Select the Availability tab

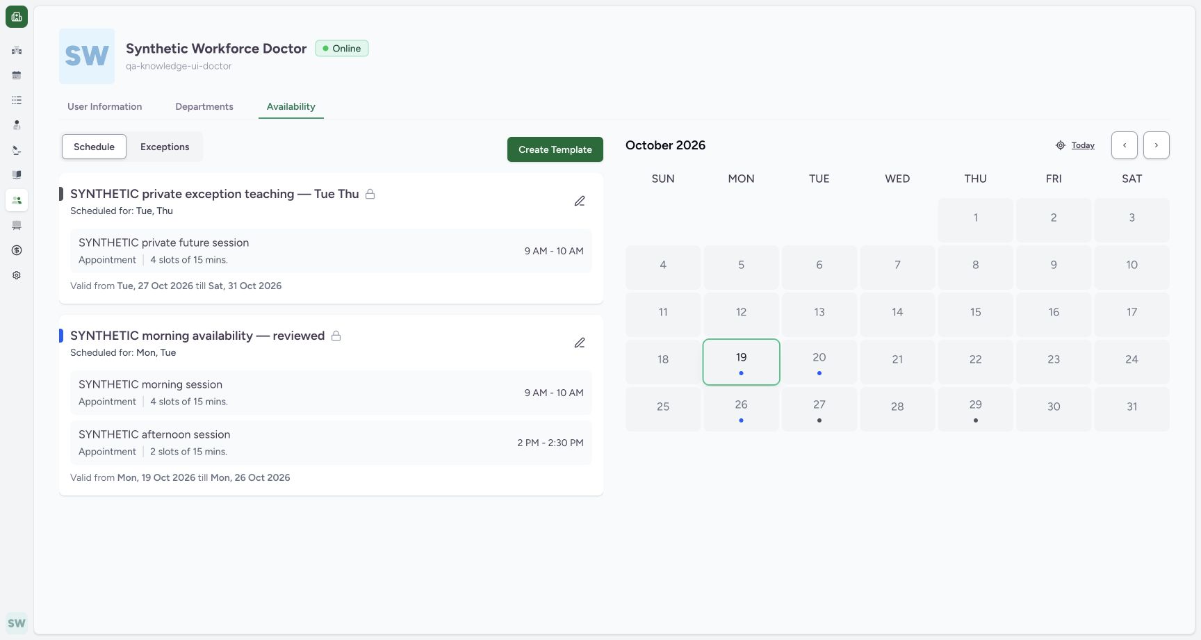click(x=291, y=106)
